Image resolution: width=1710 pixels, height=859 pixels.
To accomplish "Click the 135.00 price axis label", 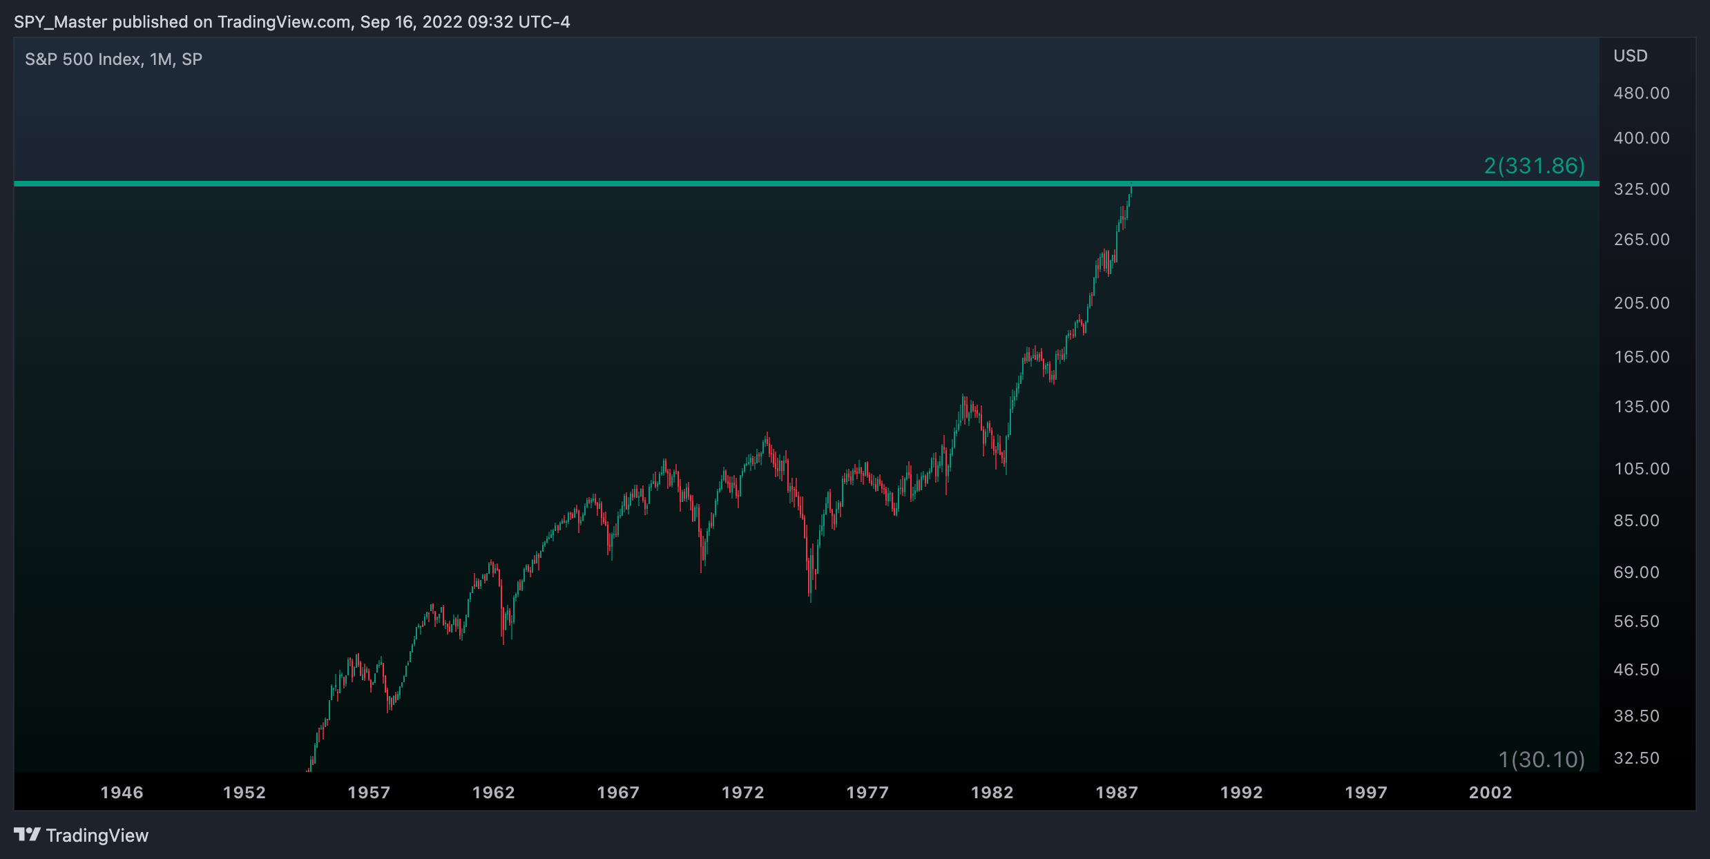I will 1642,407.
